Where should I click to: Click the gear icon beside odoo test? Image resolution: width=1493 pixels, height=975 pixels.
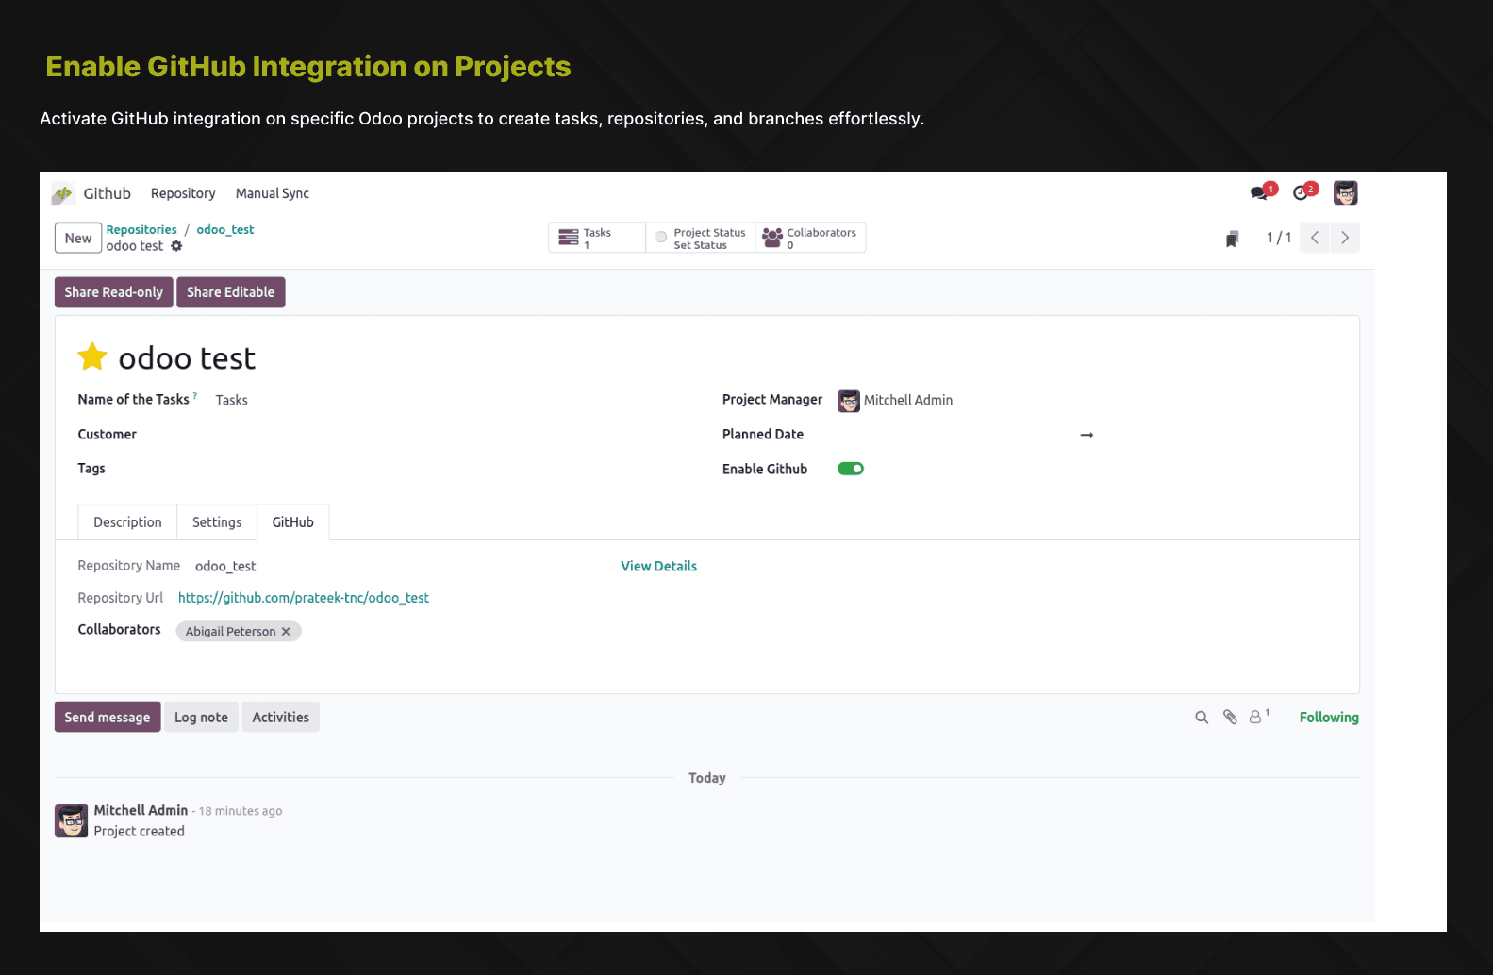point(176,246)
